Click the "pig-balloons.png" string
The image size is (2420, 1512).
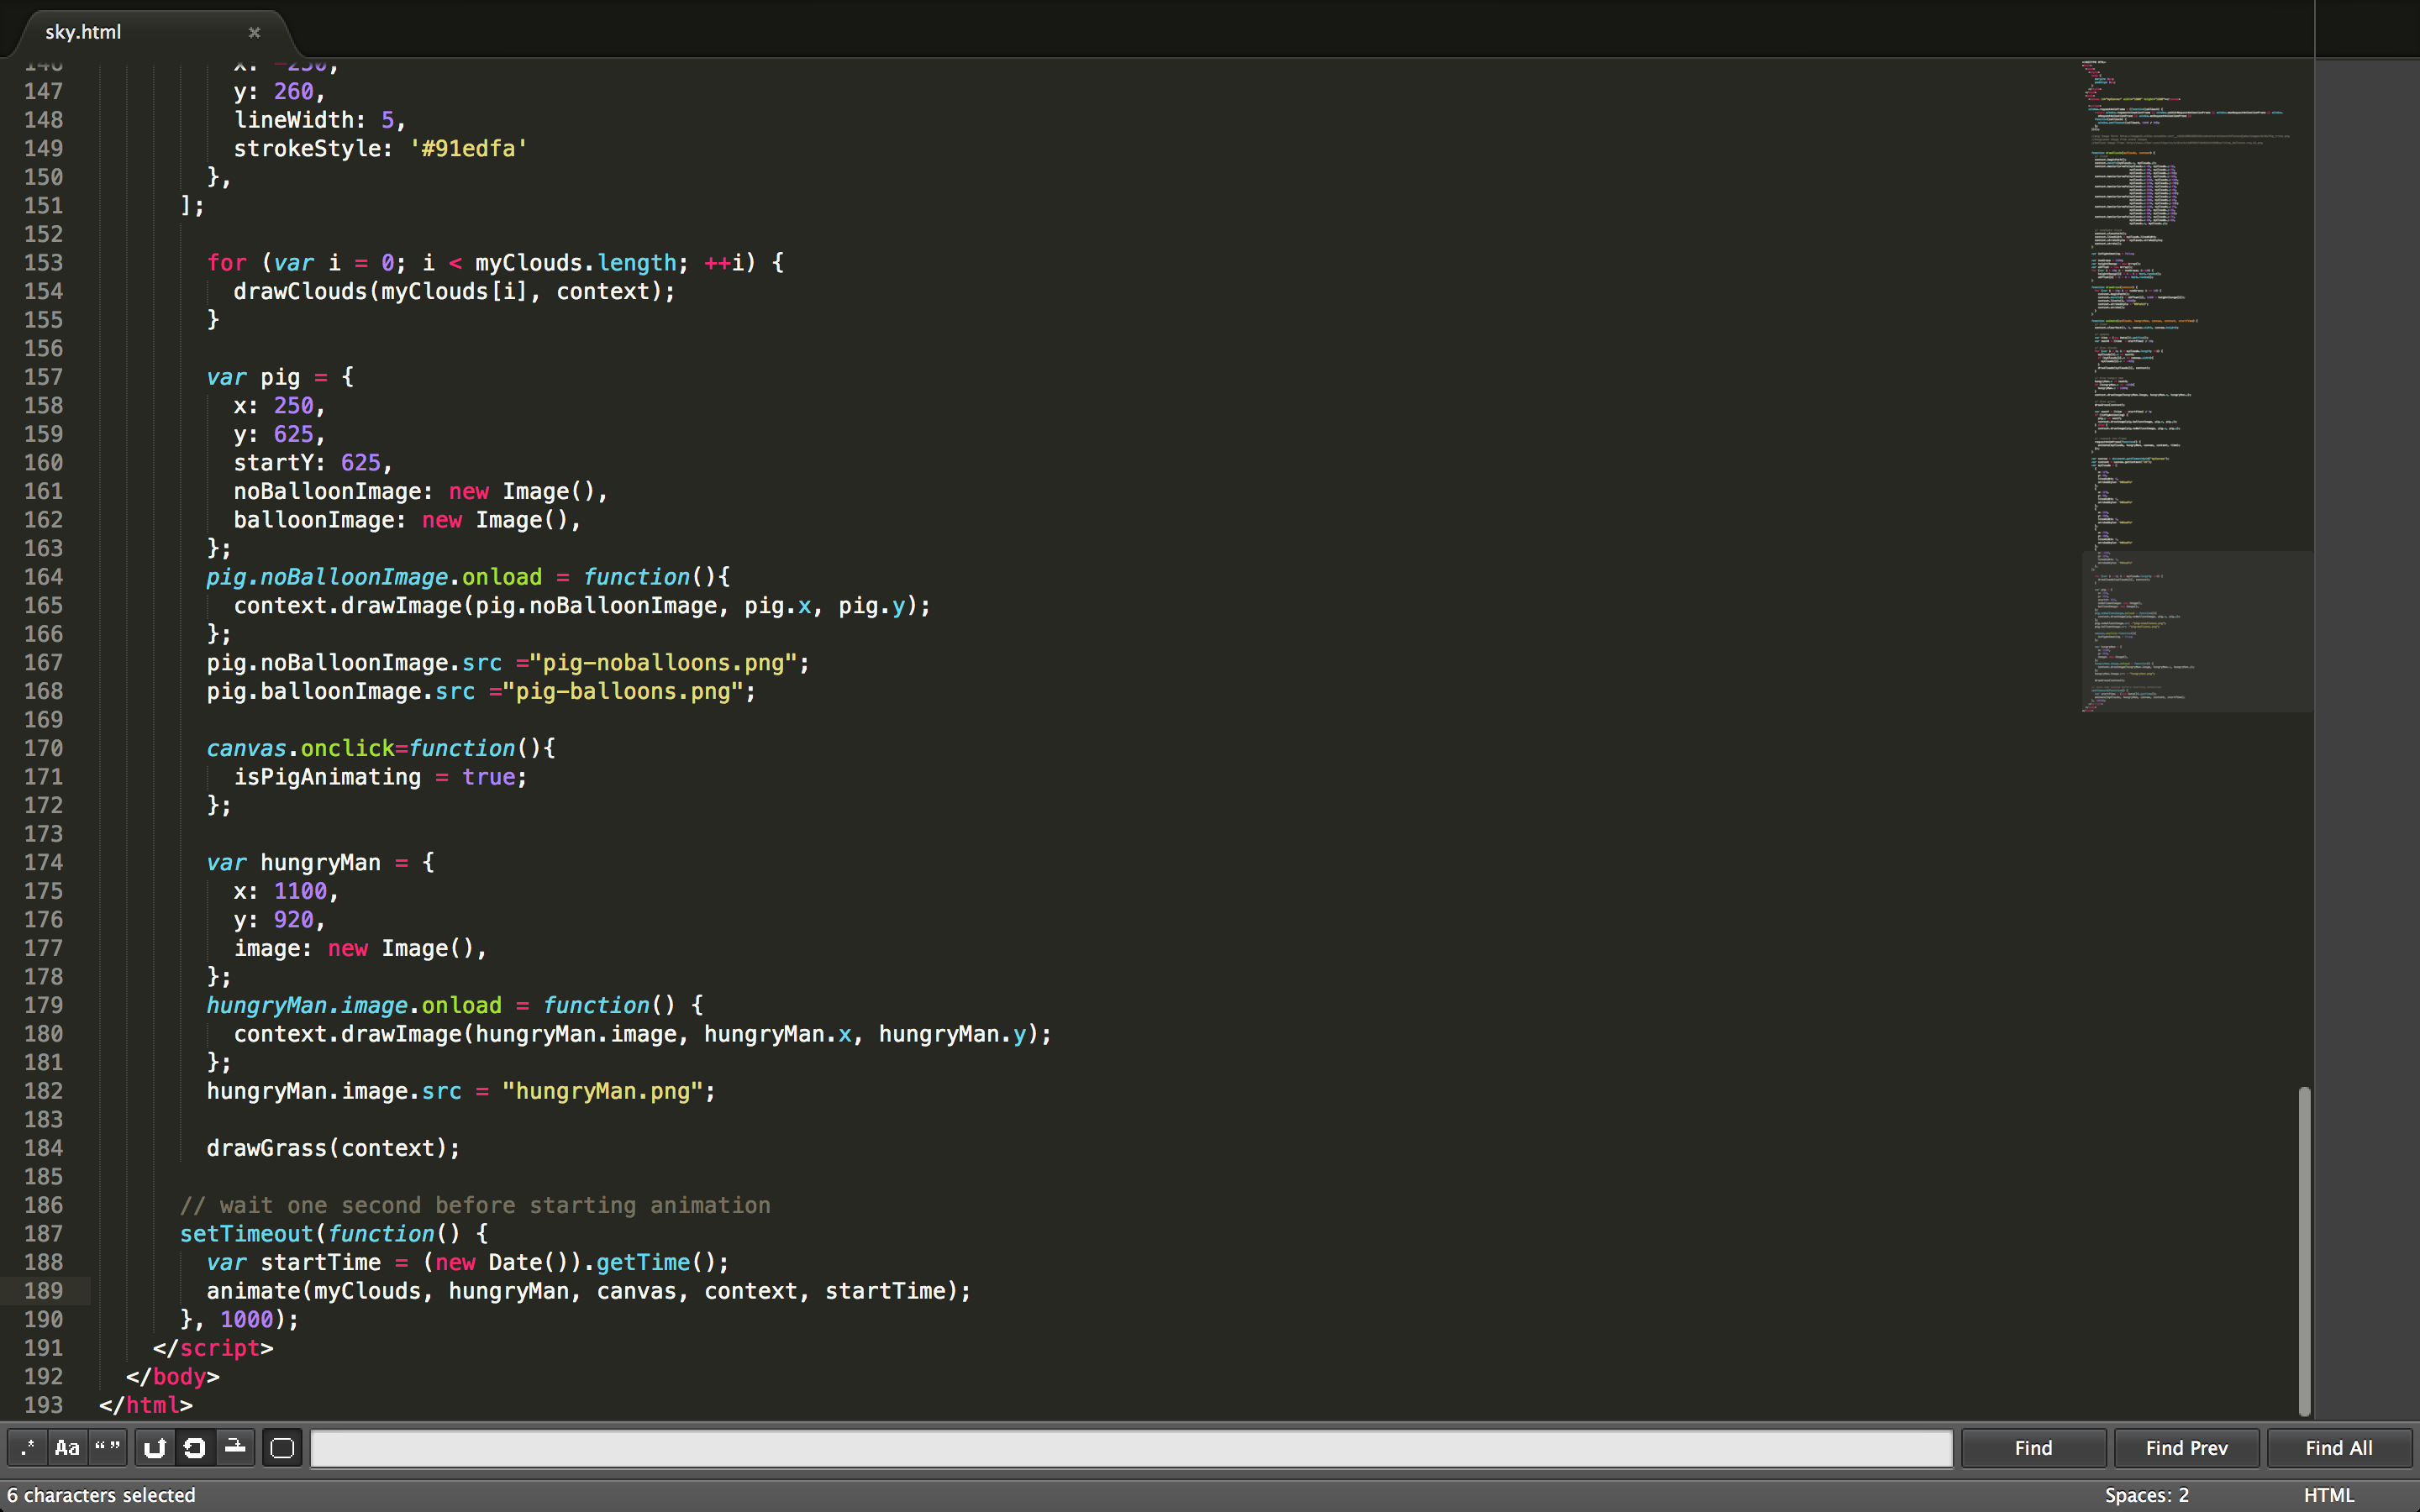[x=623, y=691]
